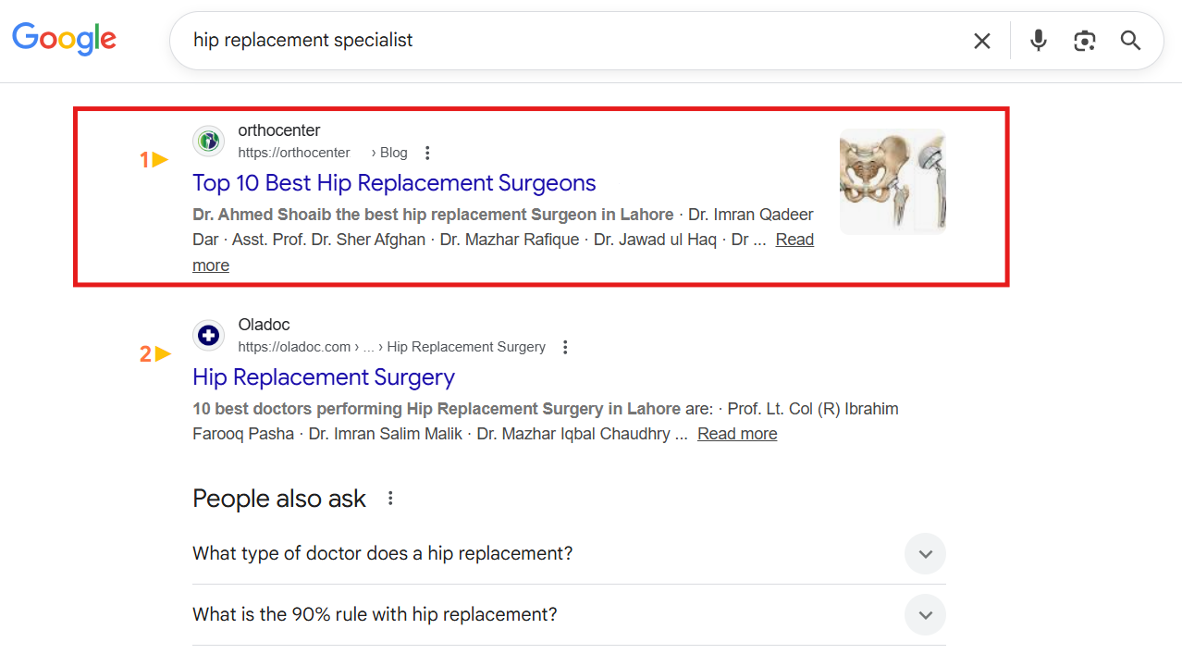Screen dimensions: 1182x654
Task: Click the oladoc.com URL breadcrumb
Action: click(294, 347)
